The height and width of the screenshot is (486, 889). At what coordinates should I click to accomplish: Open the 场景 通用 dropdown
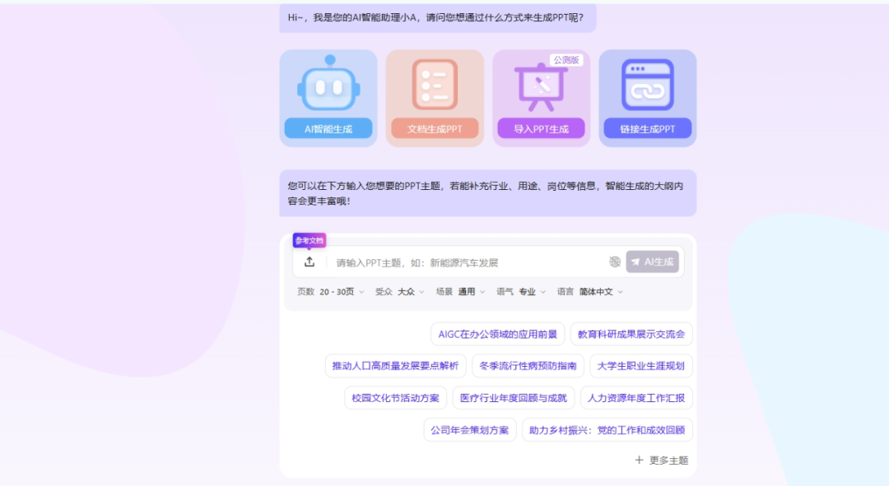point(460,292)
